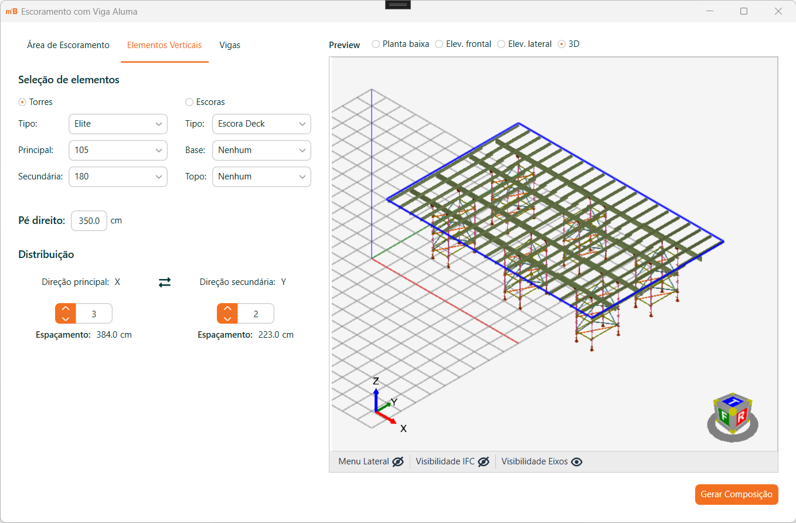
Task: Swap principal and secondary direction arrows
Action: click(165, 282)
